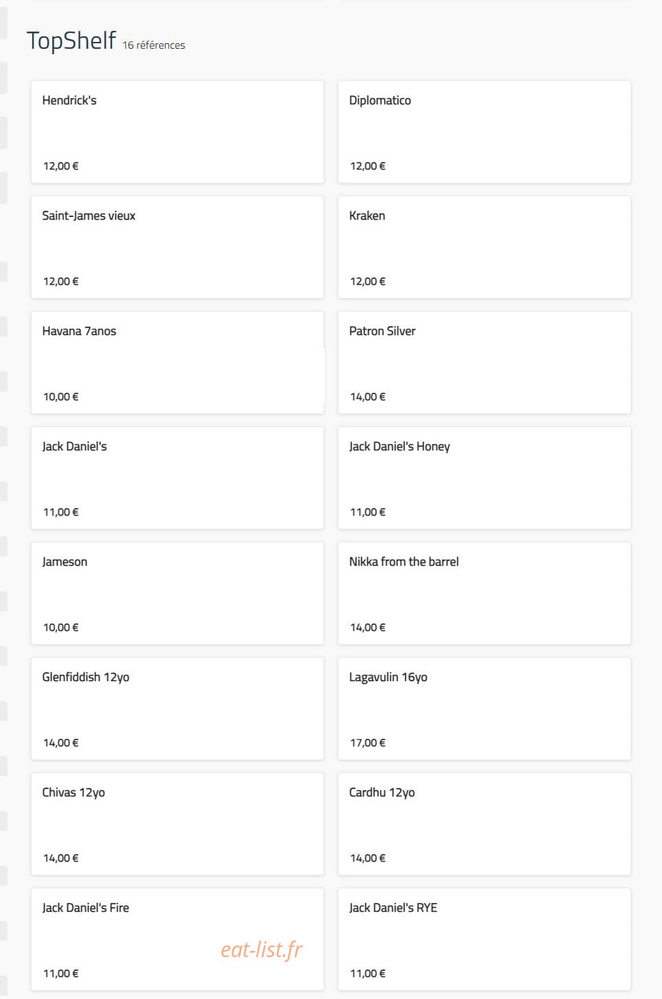Select Havana 7anos card
The height and width of the screenshot is (999, 662).
pyautogui.click(x=177, y=363)
